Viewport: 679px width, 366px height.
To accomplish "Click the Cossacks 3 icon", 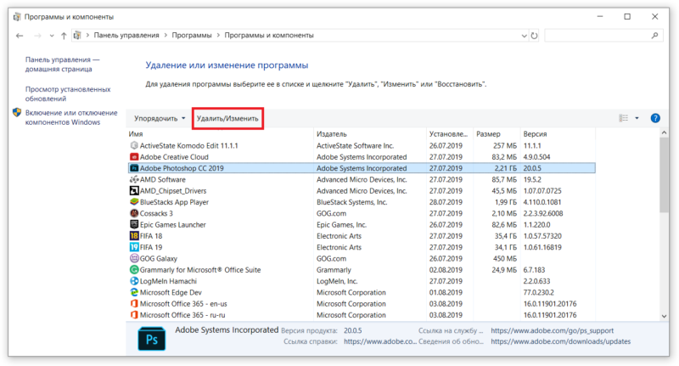I will click(x=134, y=213).
